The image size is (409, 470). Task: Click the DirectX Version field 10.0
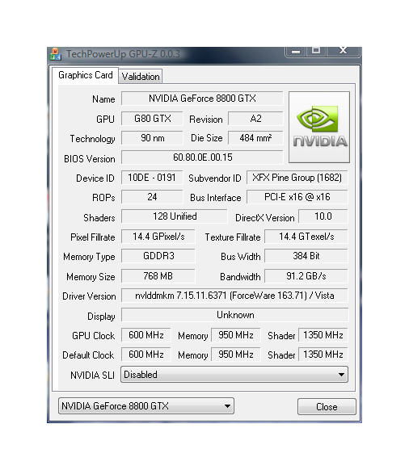click(323, 216)
